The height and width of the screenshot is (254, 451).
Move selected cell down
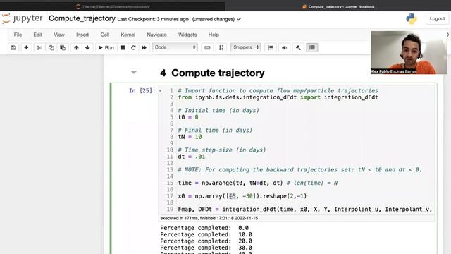pyautogui.click(x=87, y=47)
